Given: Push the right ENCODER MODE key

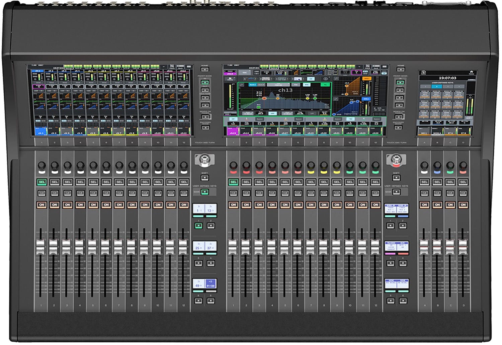Looking at the screenshot, I should click(x=398, y=127).
